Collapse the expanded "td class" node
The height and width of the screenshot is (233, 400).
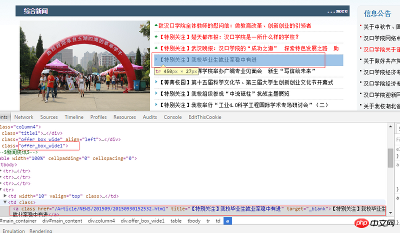tap(5, 202)
